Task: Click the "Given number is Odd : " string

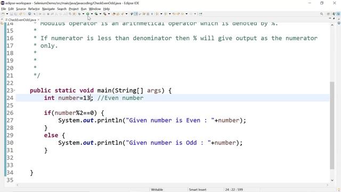Action: (x=168, y=143)
